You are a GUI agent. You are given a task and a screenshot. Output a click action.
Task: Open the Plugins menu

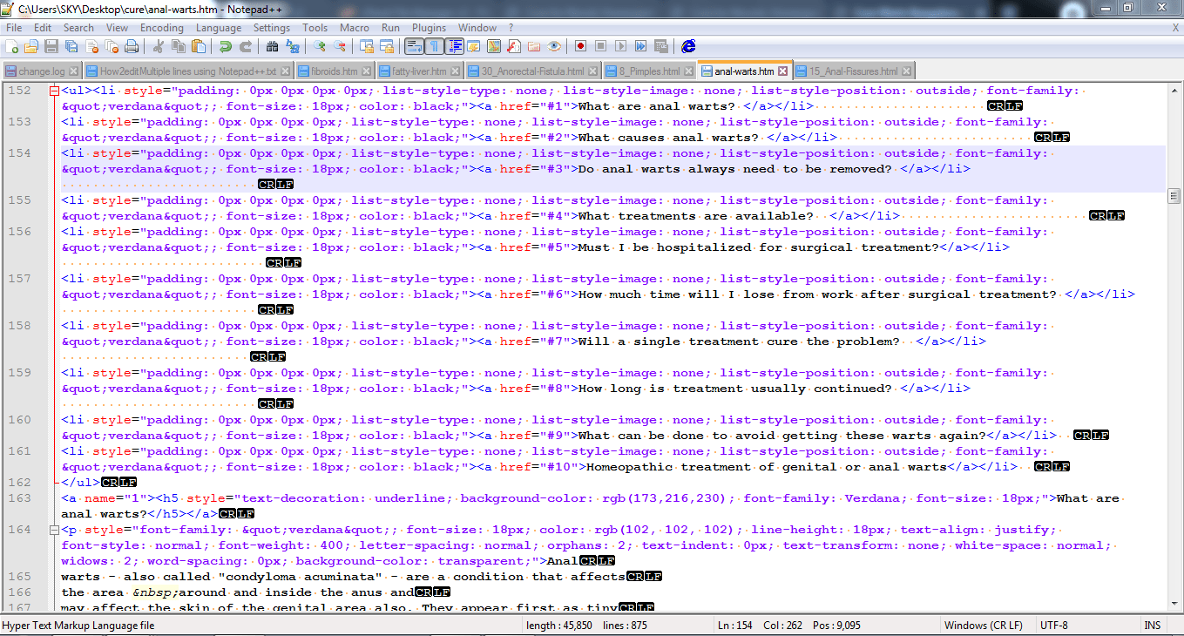[429, 27]
